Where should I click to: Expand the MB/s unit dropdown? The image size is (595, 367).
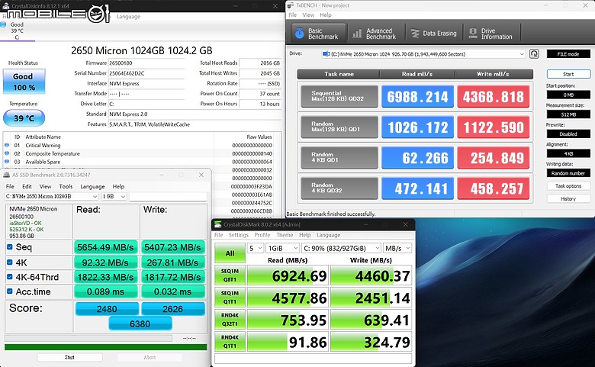tap(397, 248)
